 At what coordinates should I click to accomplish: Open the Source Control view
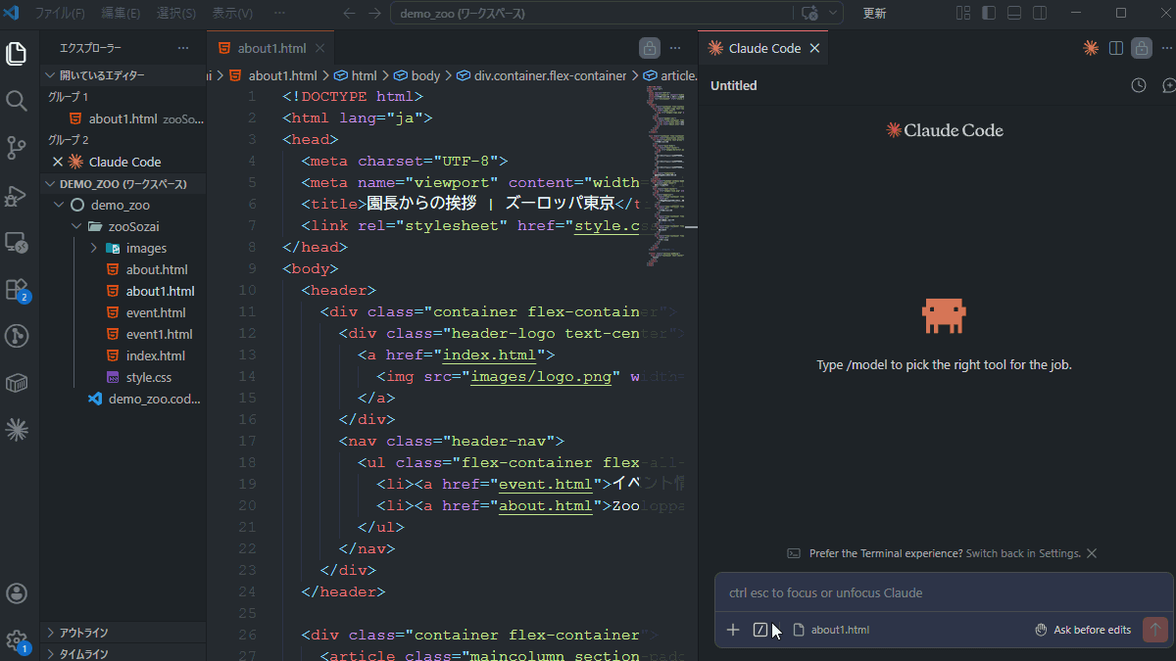pos(17,148)
